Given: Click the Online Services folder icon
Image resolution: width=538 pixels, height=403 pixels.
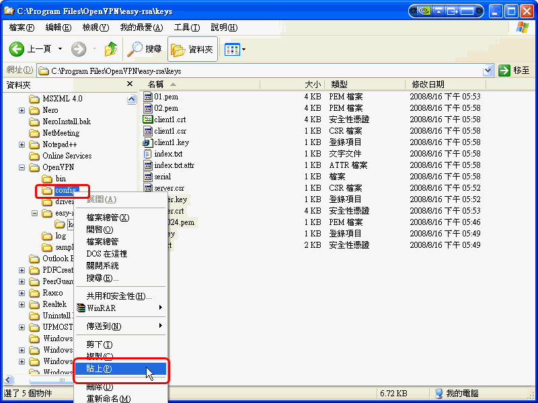Looking at the screenshot, I should (34, 156).
